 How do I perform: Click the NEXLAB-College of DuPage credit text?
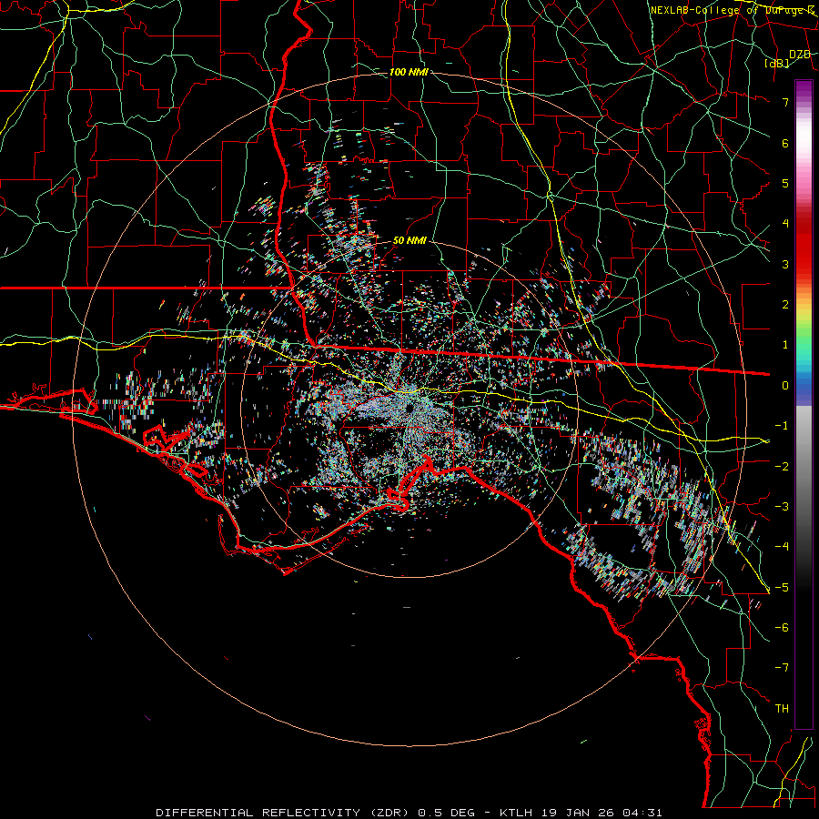click(732, 10)
